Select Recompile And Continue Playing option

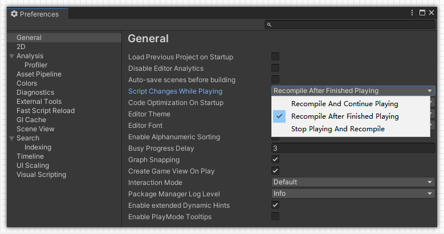[344, 104]
